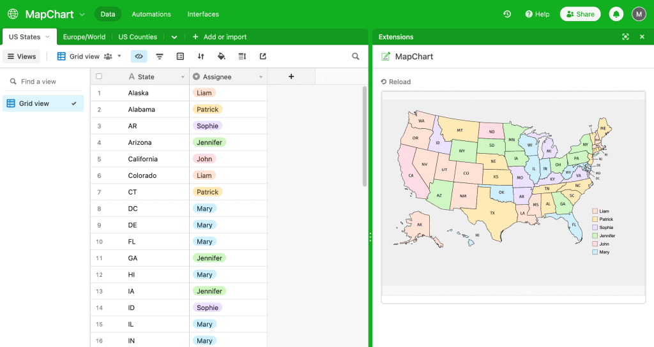Open the base history clock icon

[x=506, y=14]
